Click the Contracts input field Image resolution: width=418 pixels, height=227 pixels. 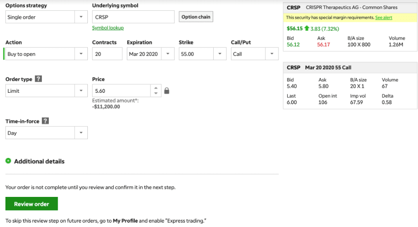point(107,54)
